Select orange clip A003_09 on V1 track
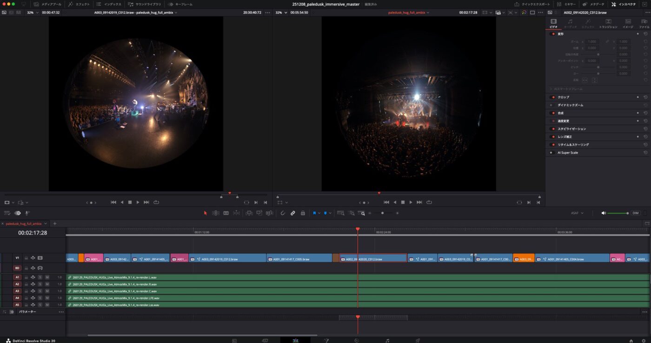 [524, 258]
